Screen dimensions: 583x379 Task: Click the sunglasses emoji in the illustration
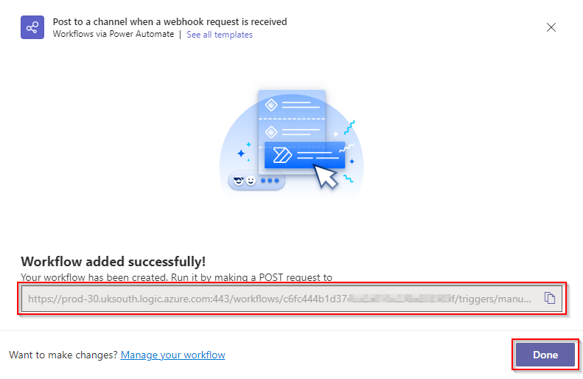[x=238, y=181]
